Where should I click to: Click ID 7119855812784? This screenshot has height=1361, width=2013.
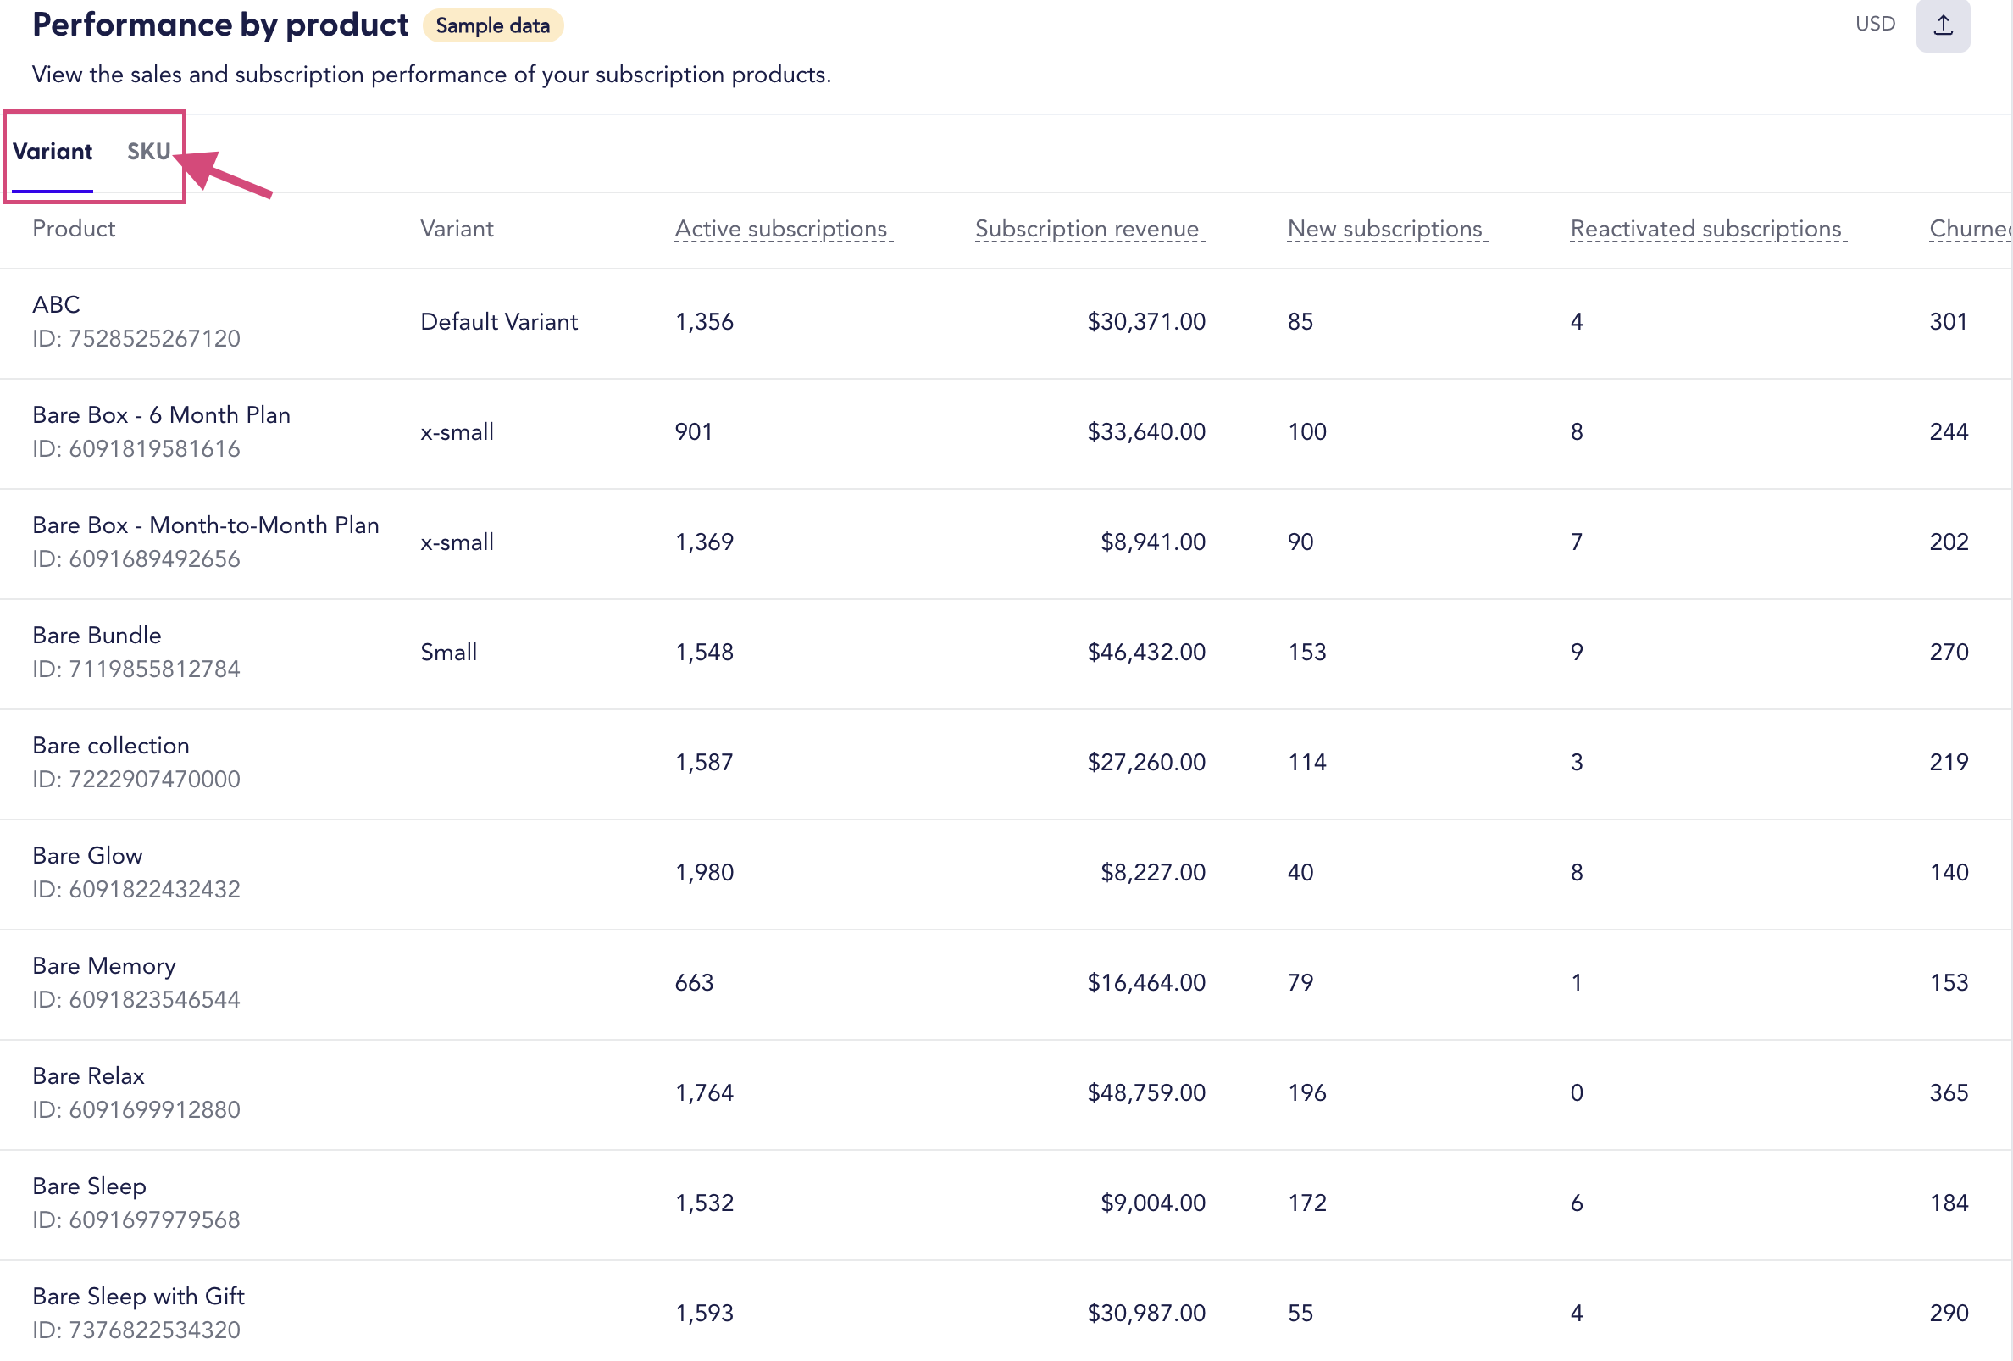pyautogui.click(x=136, y=669)
